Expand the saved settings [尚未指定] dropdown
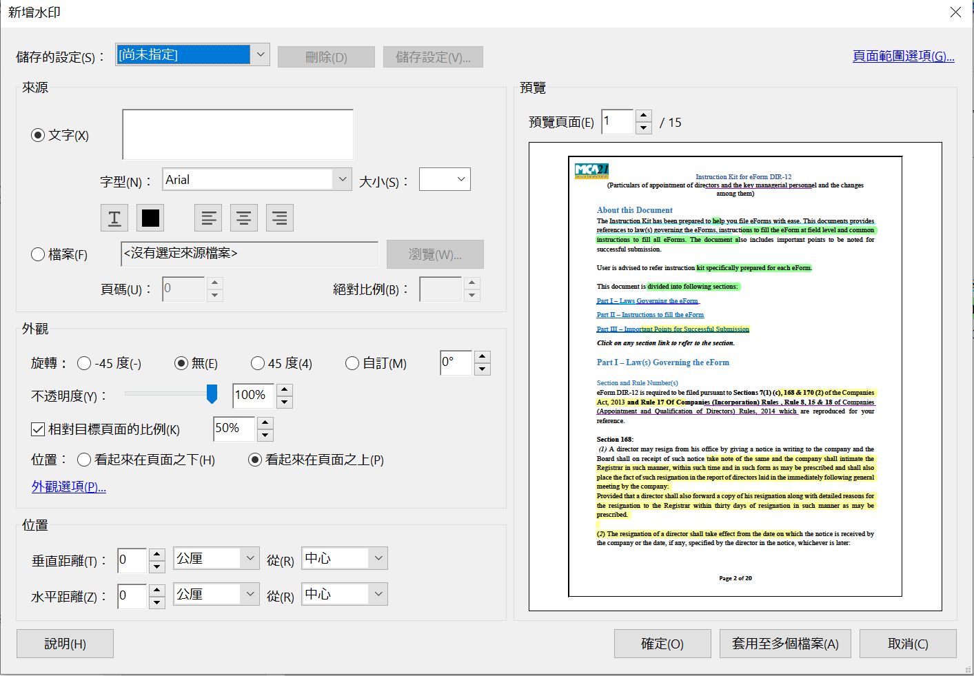This screenshot has width=974, height=676. click(x=261, y=54)
